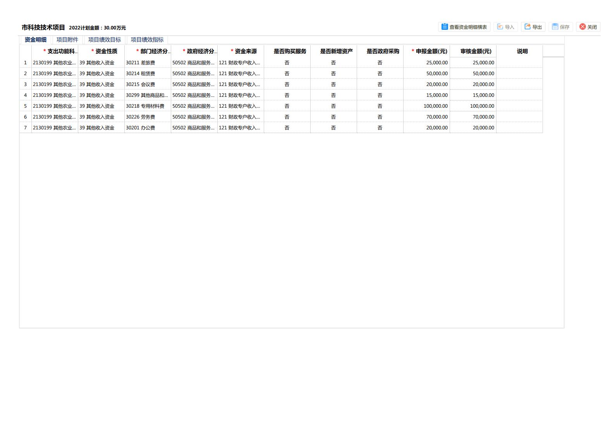Click 申报金额 70,000.00 in the 劳务费 row
Screen dimensions: 615x435
pos(426,117)
